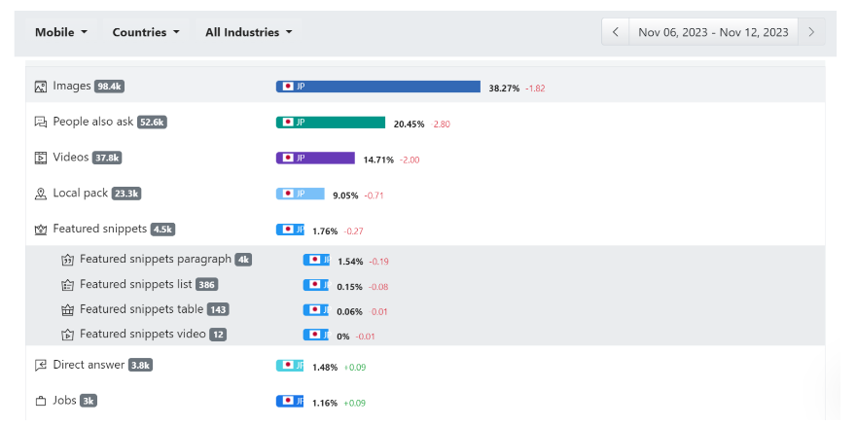Click the purple Videos percentage bar

pos(315,158)
